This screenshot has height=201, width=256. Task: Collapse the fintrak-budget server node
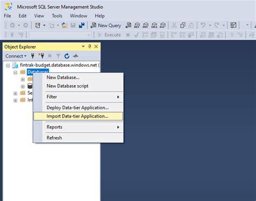click(x=8, y=65)
